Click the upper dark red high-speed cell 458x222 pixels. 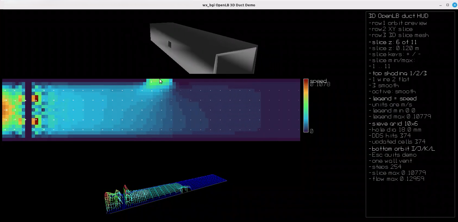[x=36, y=98]
